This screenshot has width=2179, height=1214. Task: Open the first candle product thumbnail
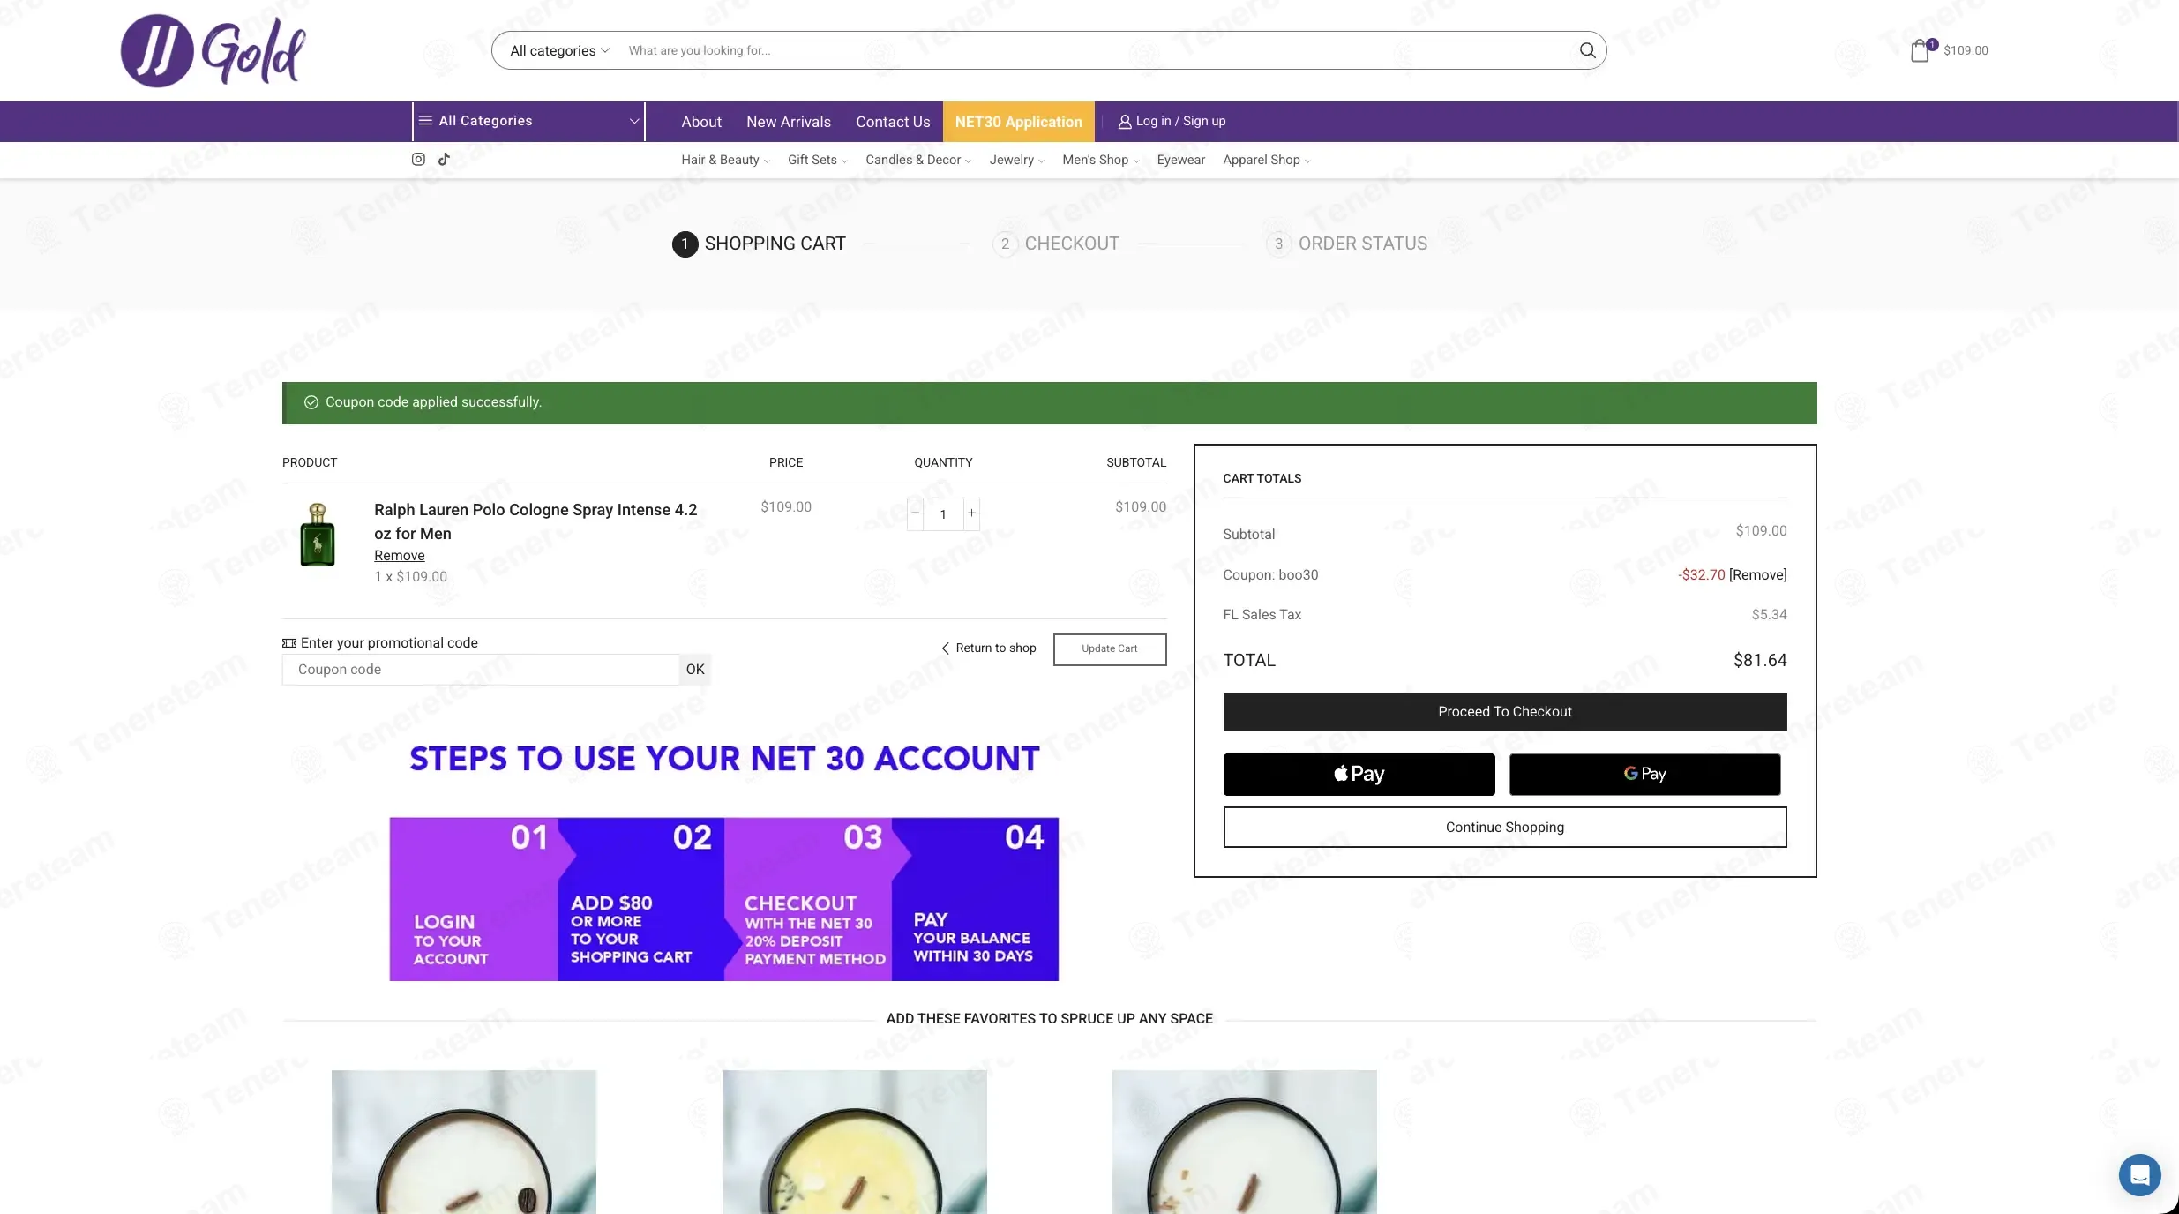[x=464, y=1142]
